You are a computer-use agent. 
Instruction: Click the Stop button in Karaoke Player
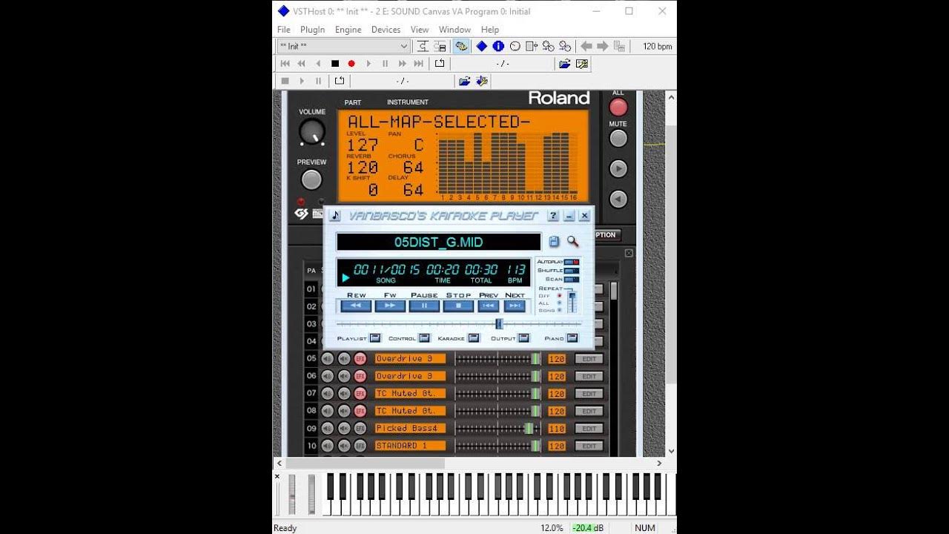click(x=458, y=306)
